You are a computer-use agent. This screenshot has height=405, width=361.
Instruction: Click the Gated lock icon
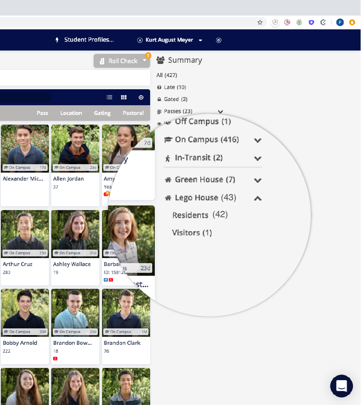coord(159,99)
